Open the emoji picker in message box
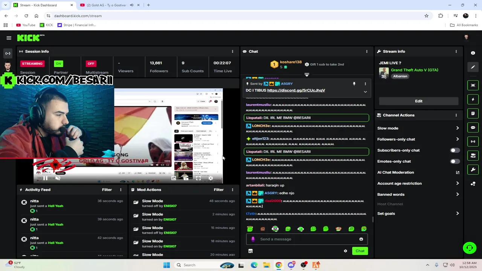 pyautogui.click(x=361, y=239)
